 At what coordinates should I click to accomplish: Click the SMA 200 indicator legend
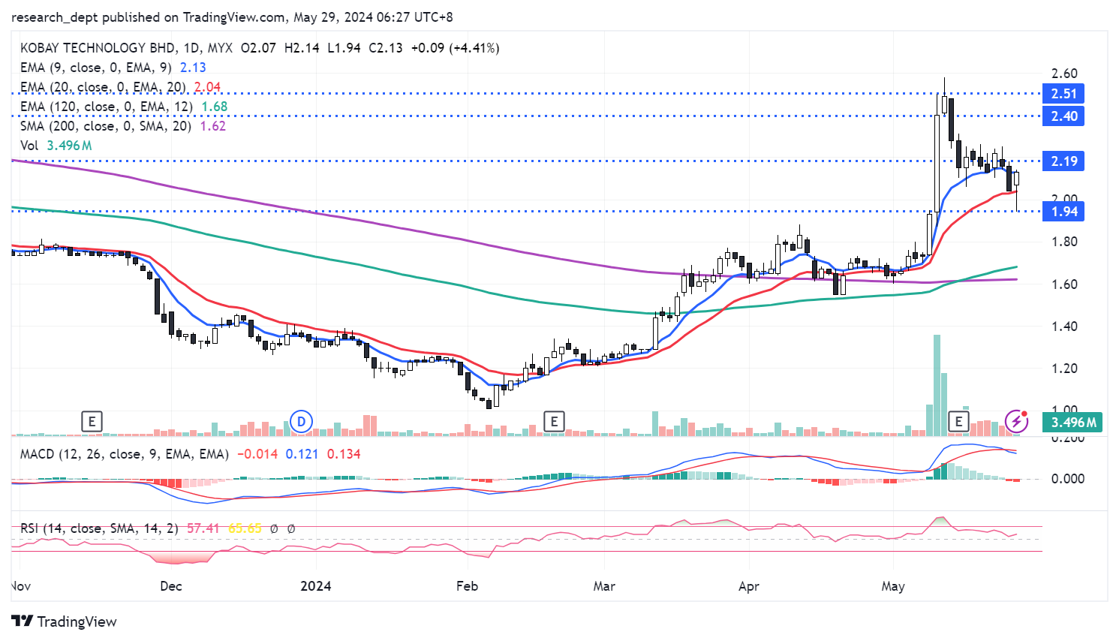105,126
